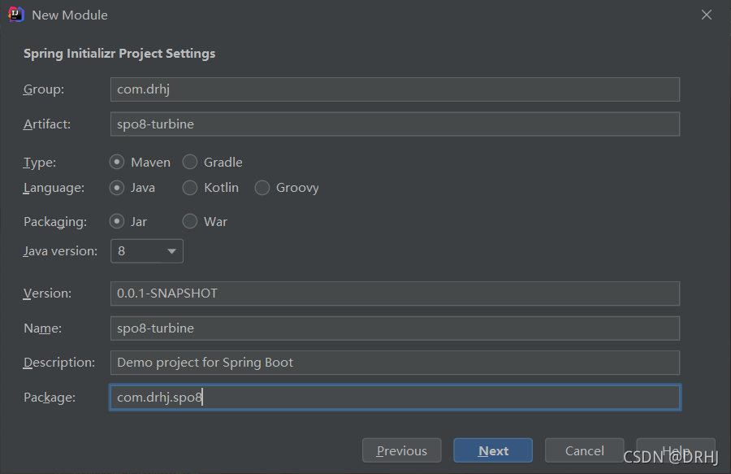Click the Package input field
The image size is (731, 474).
[x=395, y=398]
